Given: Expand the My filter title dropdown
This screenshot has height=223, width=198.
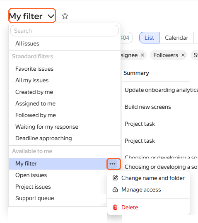Looking at the screenshot, I should [32, 16].
